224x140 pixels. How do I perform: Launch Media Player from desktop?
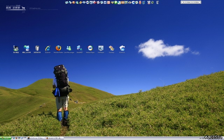point(90,48)
